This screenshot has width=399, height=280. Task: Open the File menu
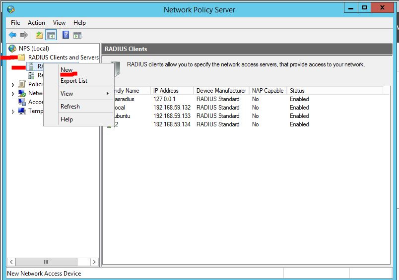tap(15, 23)
